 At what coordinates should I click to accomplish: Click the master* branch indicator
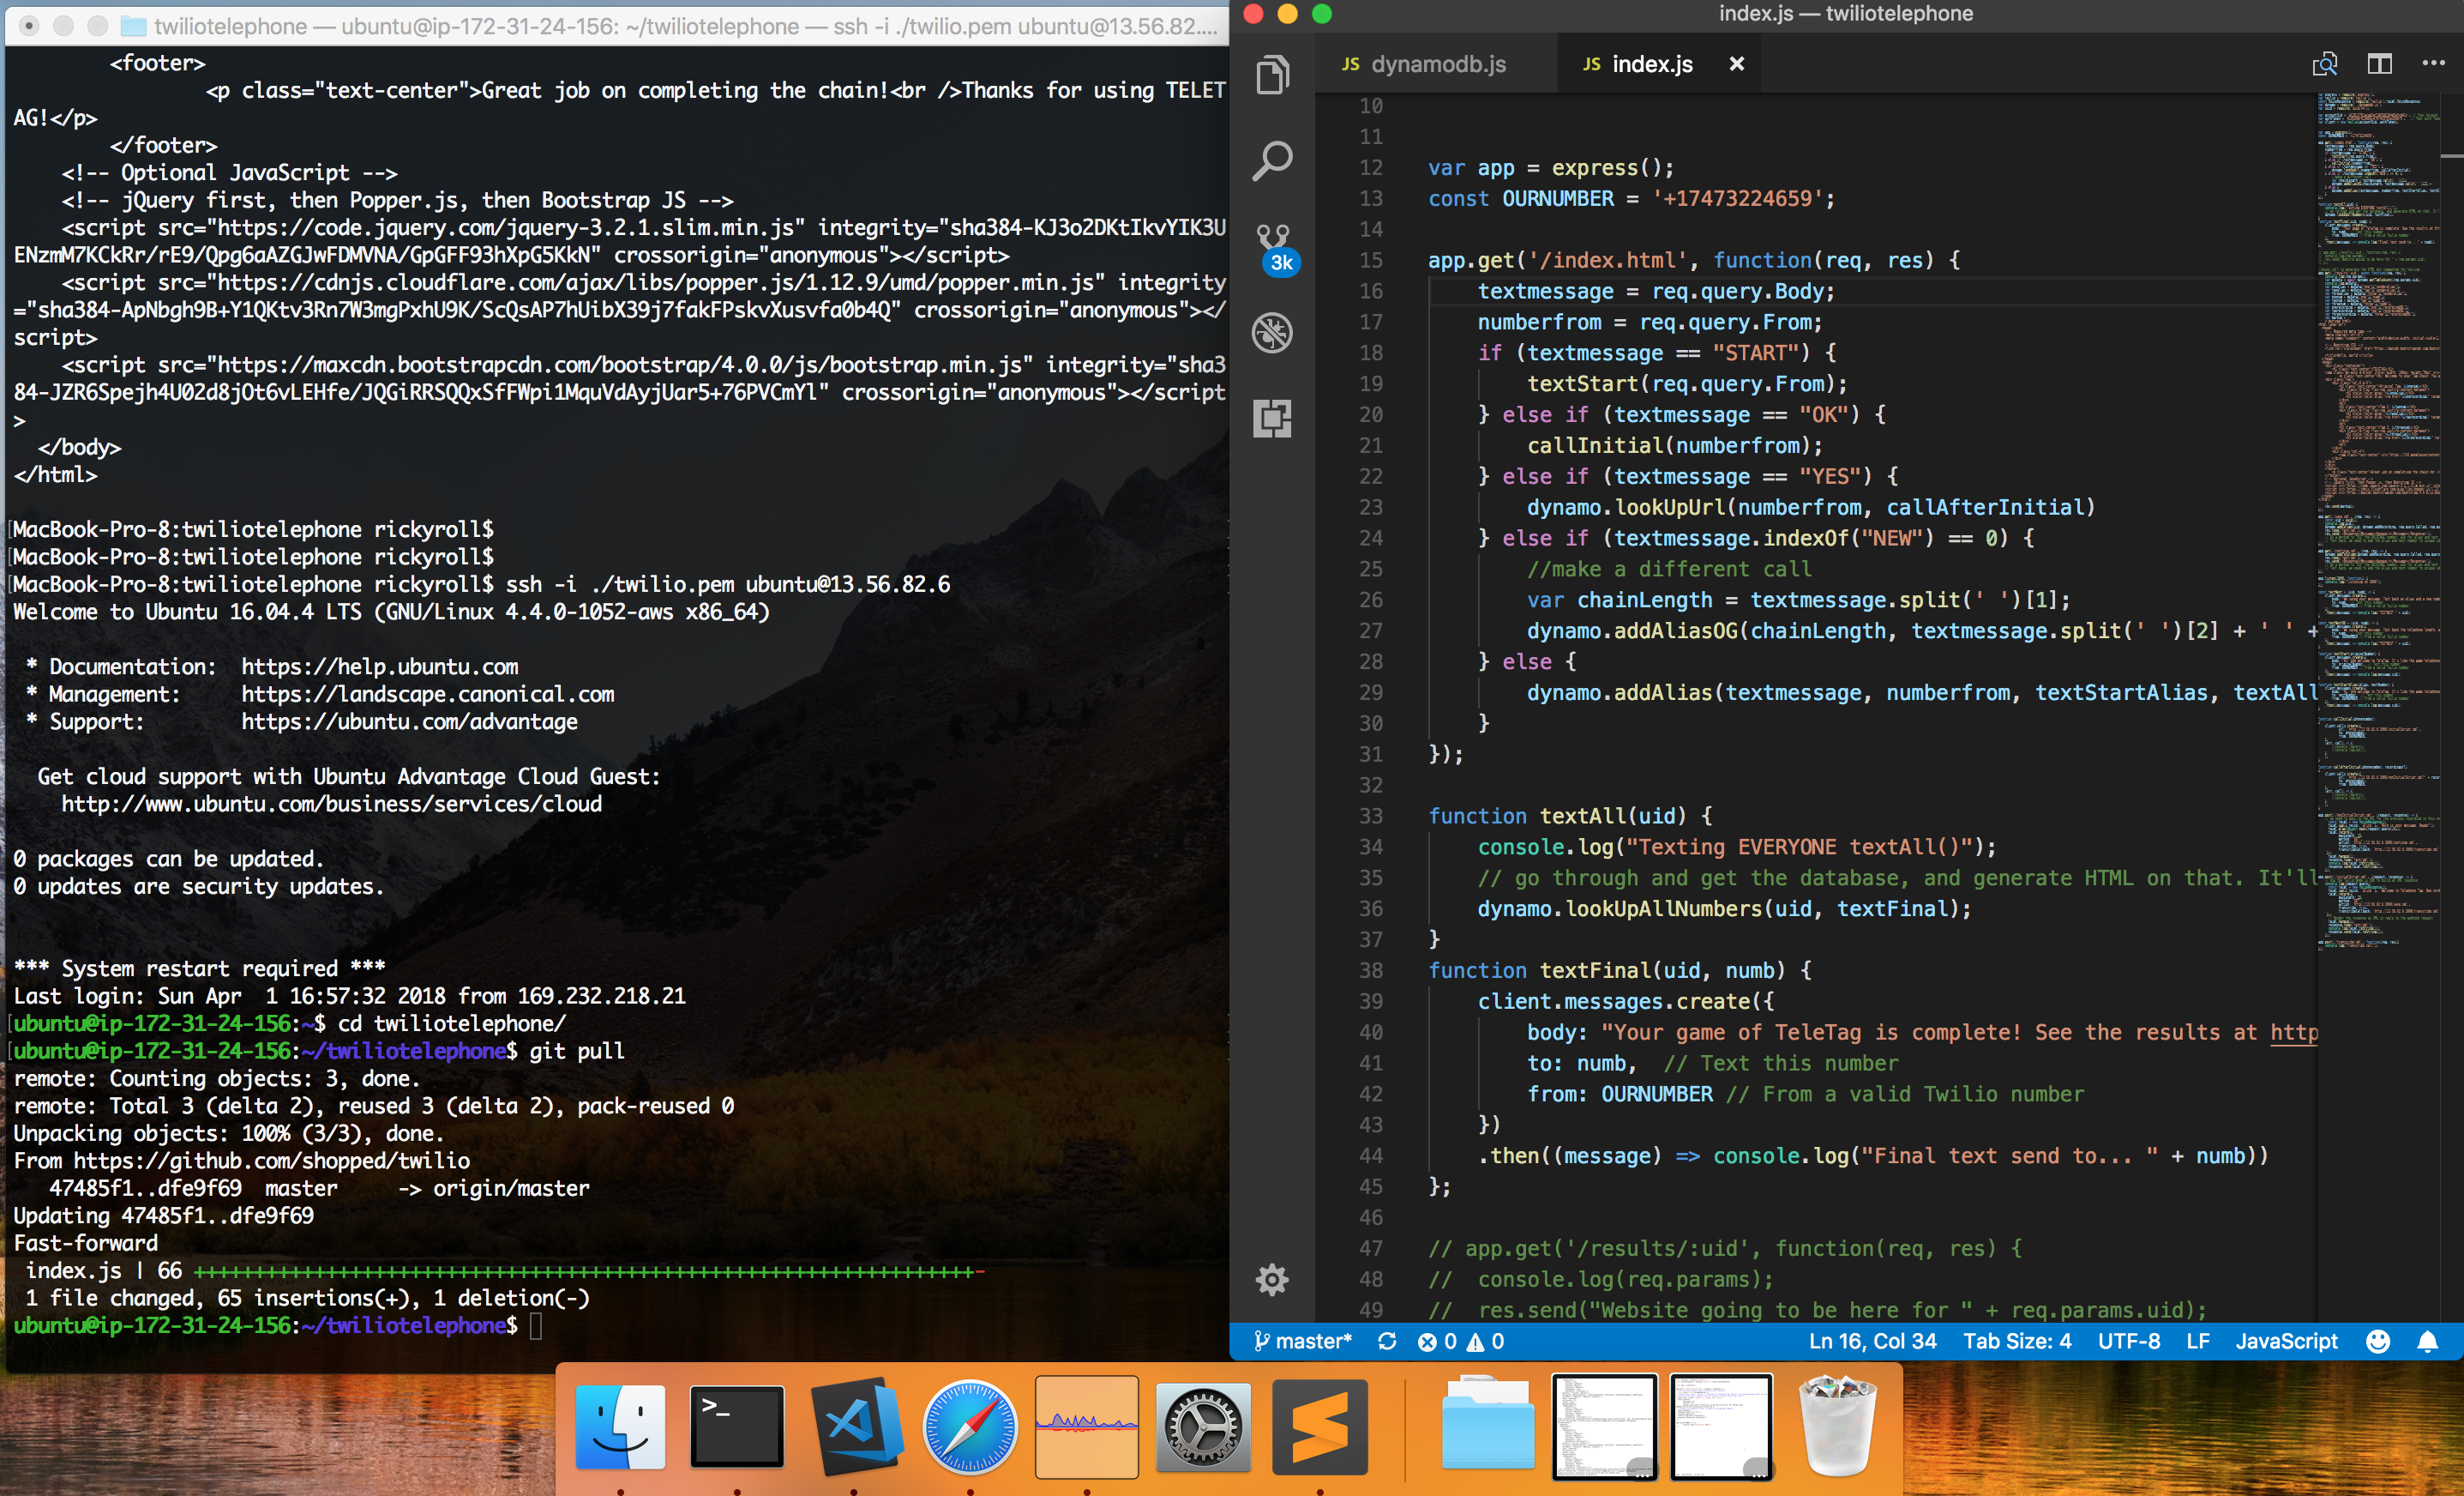coord(1303,1341)
